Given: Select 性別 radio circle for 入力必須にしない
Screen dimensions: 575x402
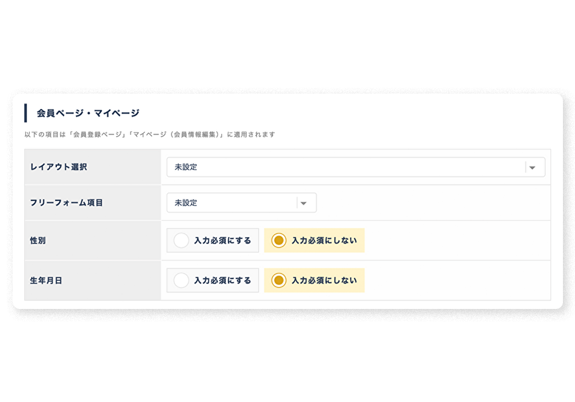Looking at the screenshot, I should click(x=278, y=241).
